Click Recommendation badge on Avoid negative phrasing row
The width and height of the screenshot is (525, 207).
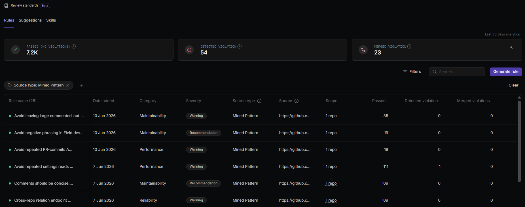204,133
